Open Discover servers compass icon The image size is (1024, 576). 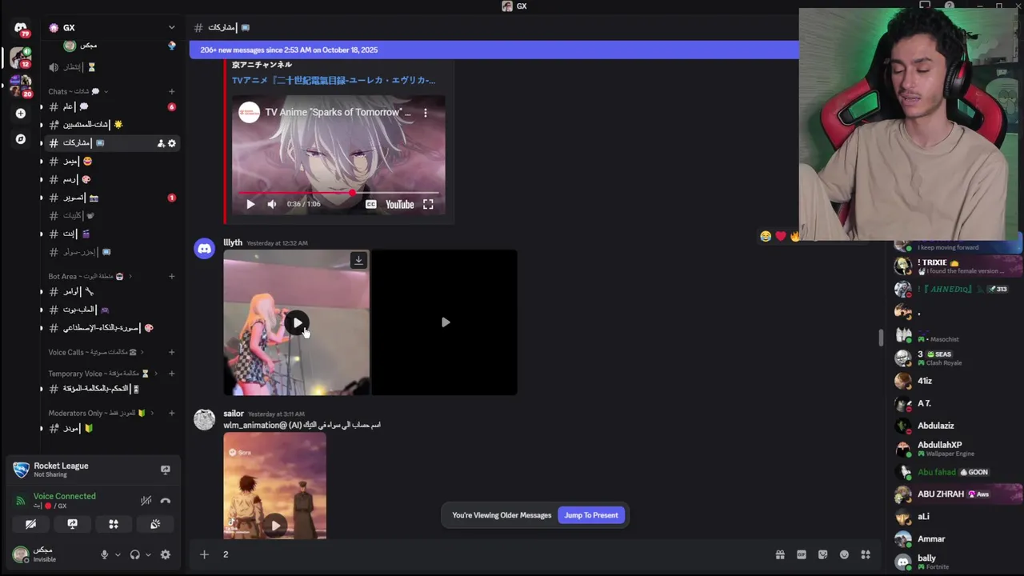[21, 139]
